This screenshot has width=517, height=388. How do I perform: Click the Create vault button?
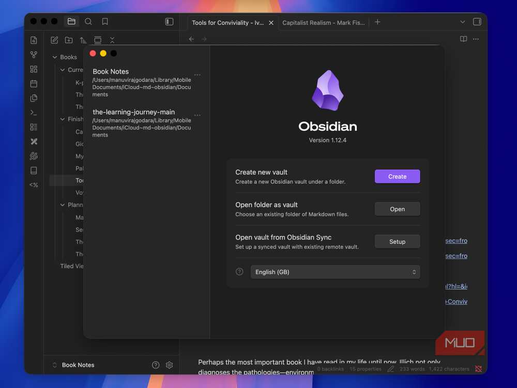397,177
